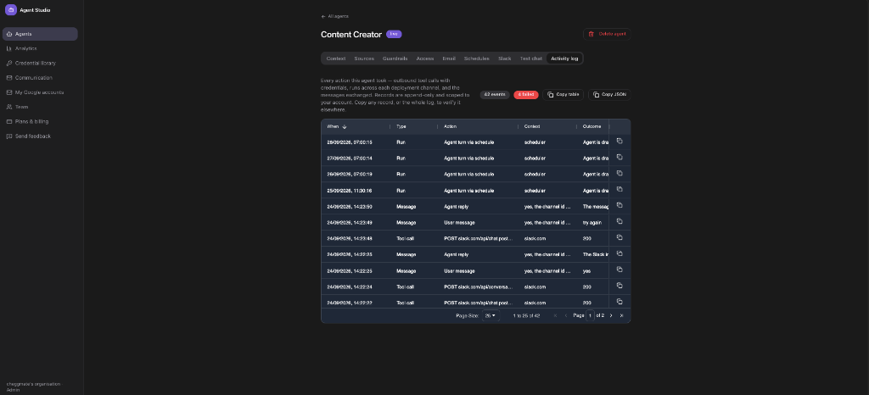
Task: Click the "try again" outcome cell
Action: coord(591,222)
